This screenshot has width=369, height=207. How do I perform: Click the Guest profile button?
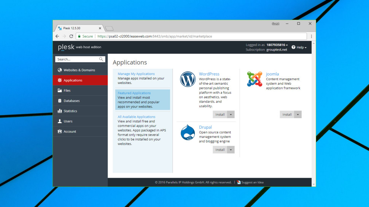click(275, 24)
